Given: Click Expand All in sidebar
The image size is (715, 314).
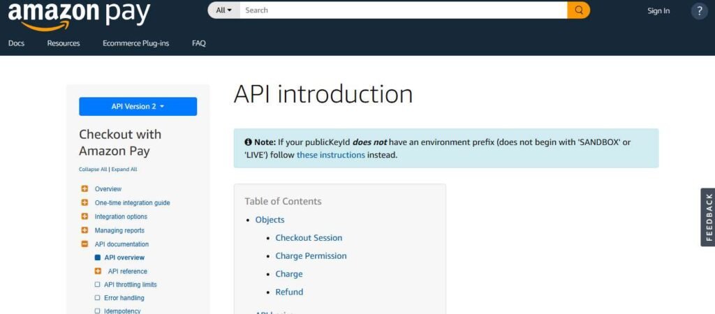Looking at the screenshot, I should (x=124, y=170).
